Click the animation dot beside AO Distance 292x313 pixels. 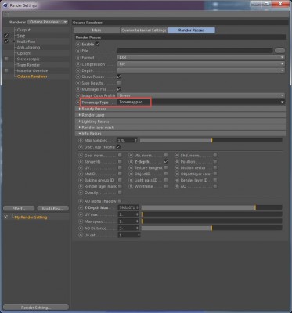[x=81, y=228]
